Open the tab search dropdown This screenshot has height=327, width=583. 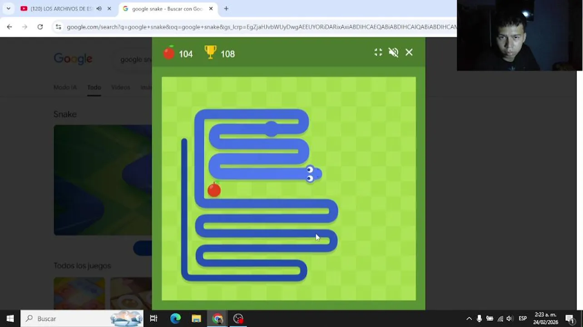pyautogui.click(x=8, y=9)
